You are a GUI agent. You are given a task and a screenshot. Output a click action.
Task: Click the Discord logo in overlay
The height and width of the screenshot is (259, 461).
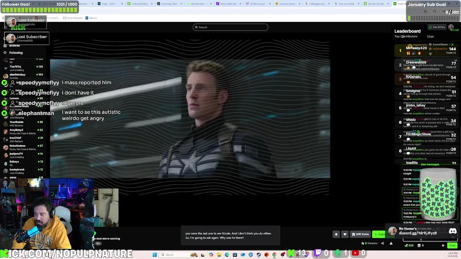tap(453, 231)
